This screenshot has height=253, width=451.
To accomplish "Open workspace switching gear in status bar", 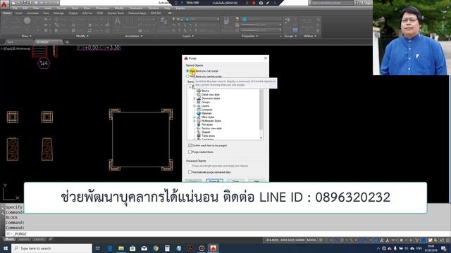I will [402, 240].
